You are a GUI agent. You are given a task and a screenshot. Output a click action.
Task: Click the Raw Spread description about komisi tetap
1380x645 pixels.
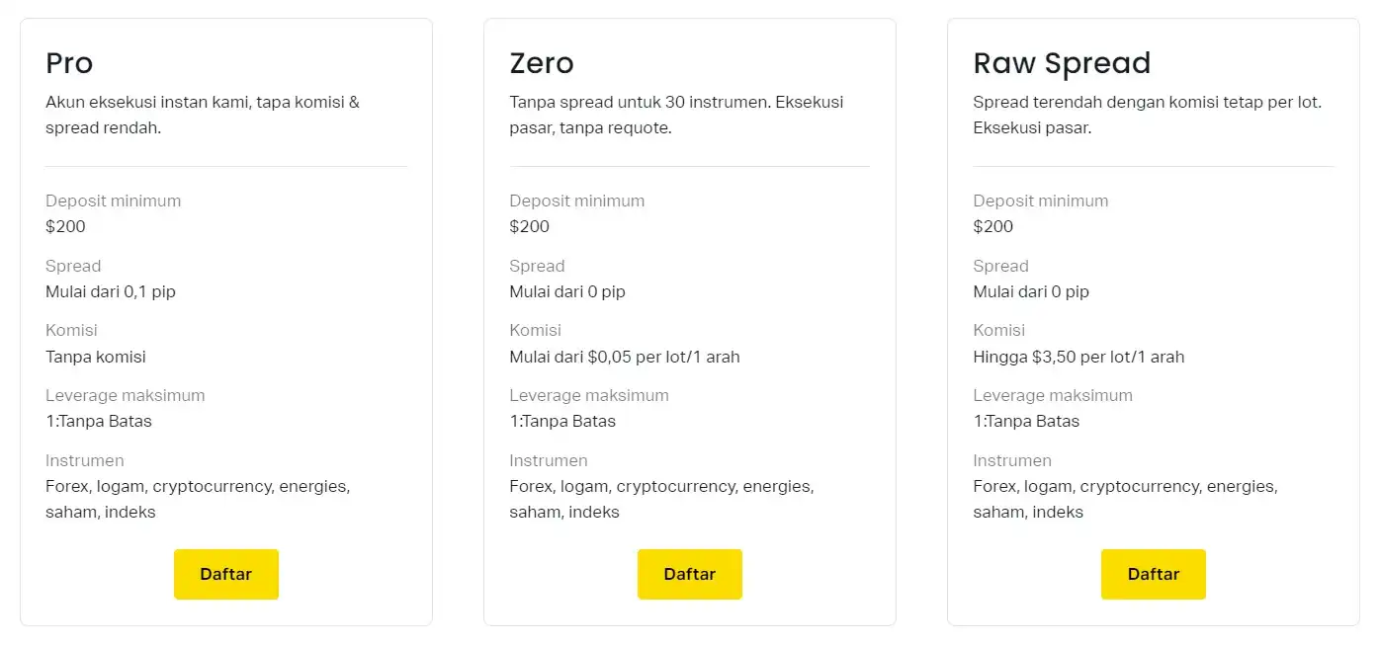point(1147,115)
